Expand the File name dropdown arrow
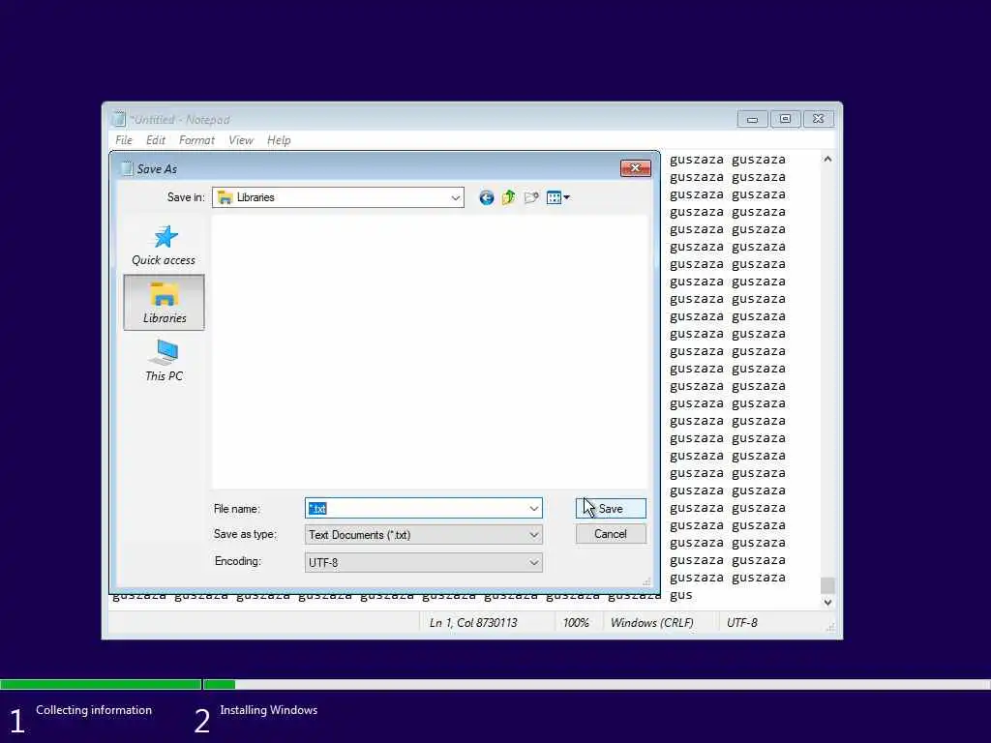Image resolution: width=991 pixels, height=743 pixels. (533, 509)
